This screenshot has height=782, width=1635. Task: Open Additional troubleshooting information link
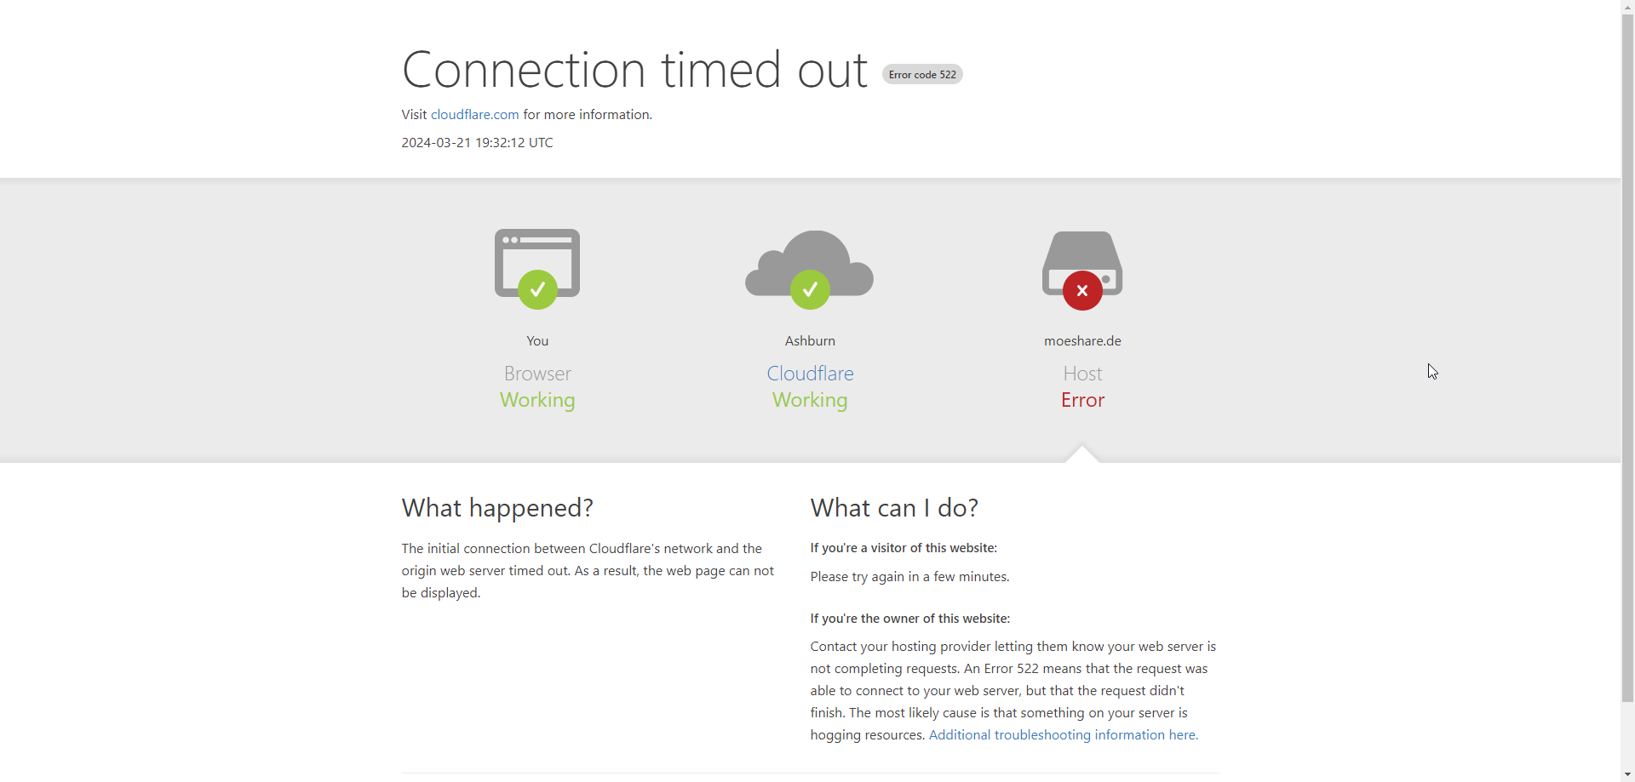[x=1063, y=735]
